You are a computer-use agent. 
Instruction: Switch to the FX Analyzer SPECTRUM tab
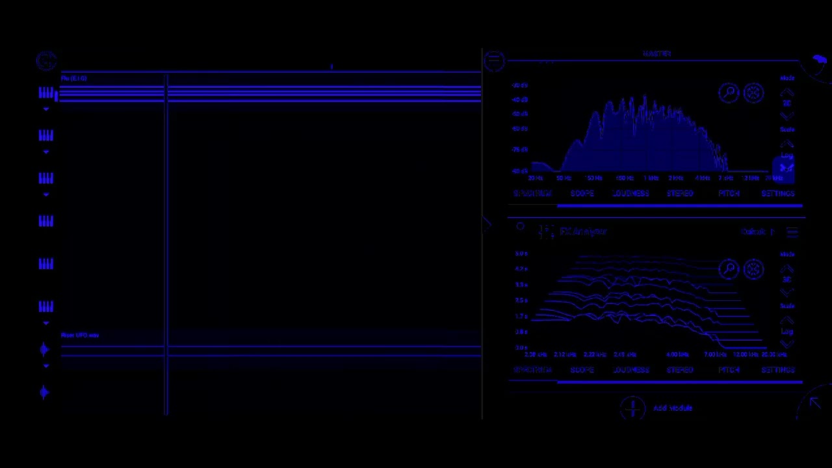(x=532, y=370)
